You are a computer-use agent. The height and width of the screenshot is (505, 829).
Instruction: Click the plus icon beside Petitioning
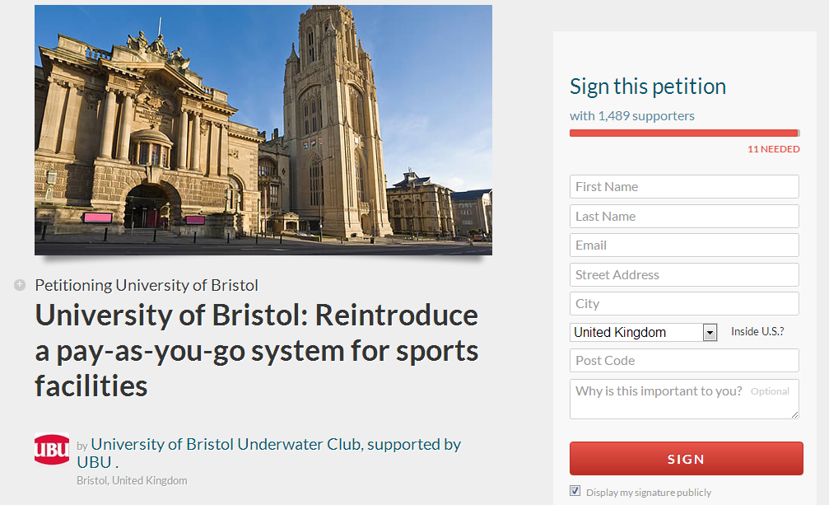pos(20,285)
